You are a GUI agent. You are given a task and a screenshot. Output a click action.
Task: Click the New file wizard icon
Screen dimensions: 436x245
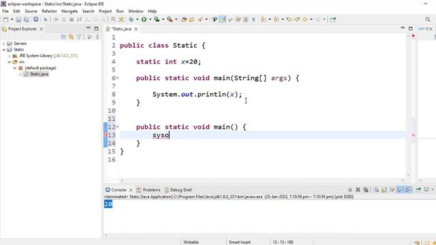pos(5,20)
